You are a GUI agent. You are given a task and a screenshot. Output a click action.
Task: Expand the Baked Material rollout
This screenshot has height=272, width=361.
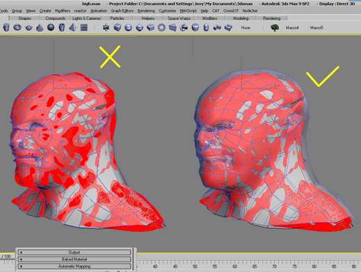tap(74, 259)
